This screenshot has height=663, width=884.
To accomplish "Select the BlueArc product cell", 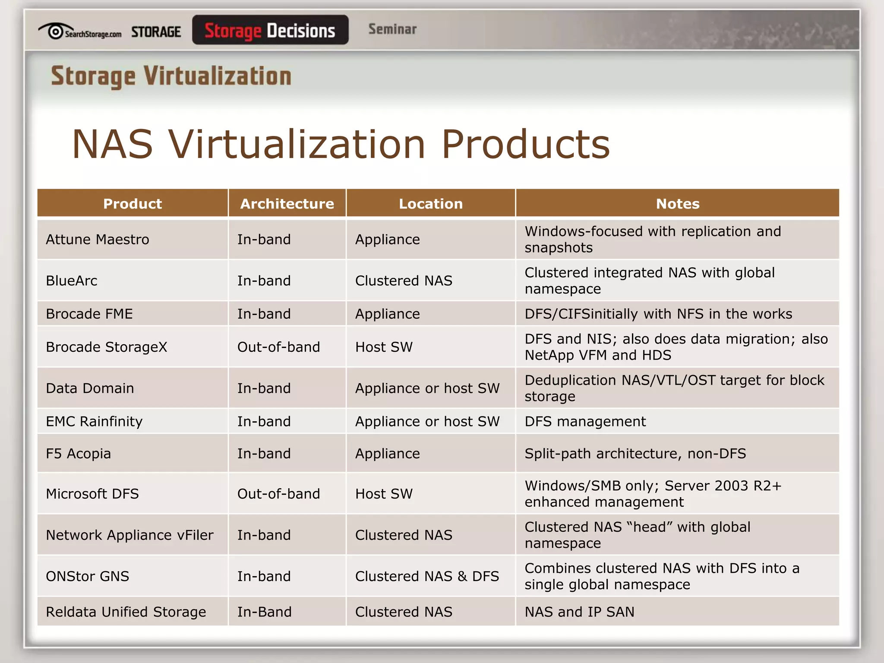I will click(133, 281).
